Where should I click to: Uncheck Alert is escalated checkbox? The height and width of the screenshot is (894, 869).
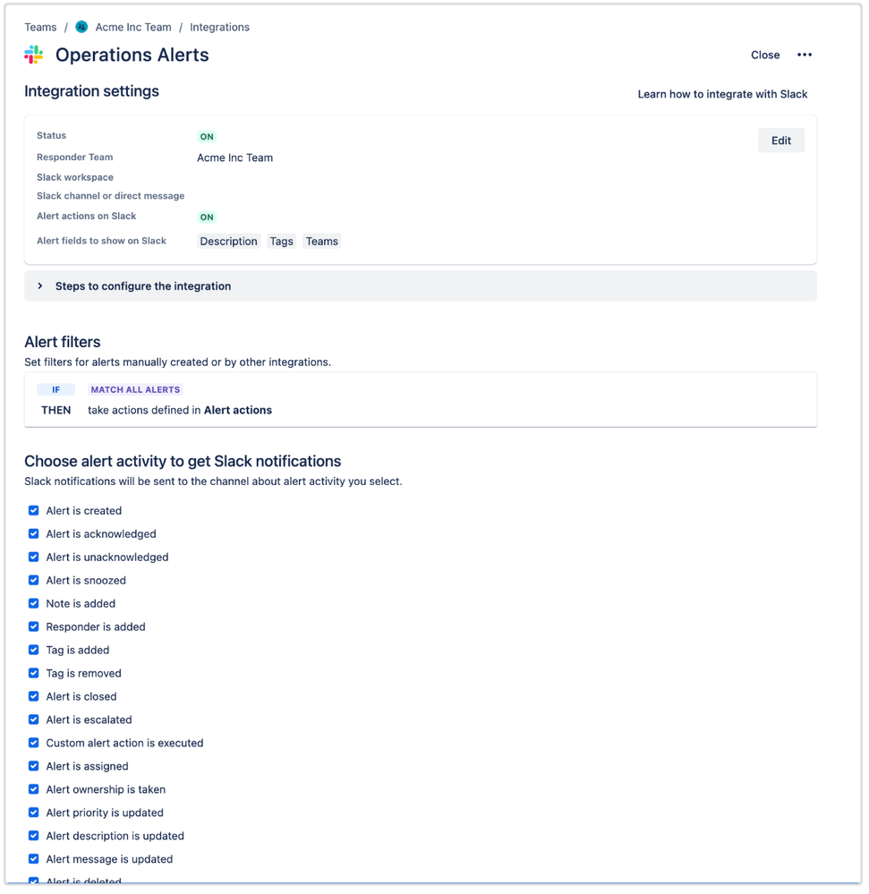point(34,719)
